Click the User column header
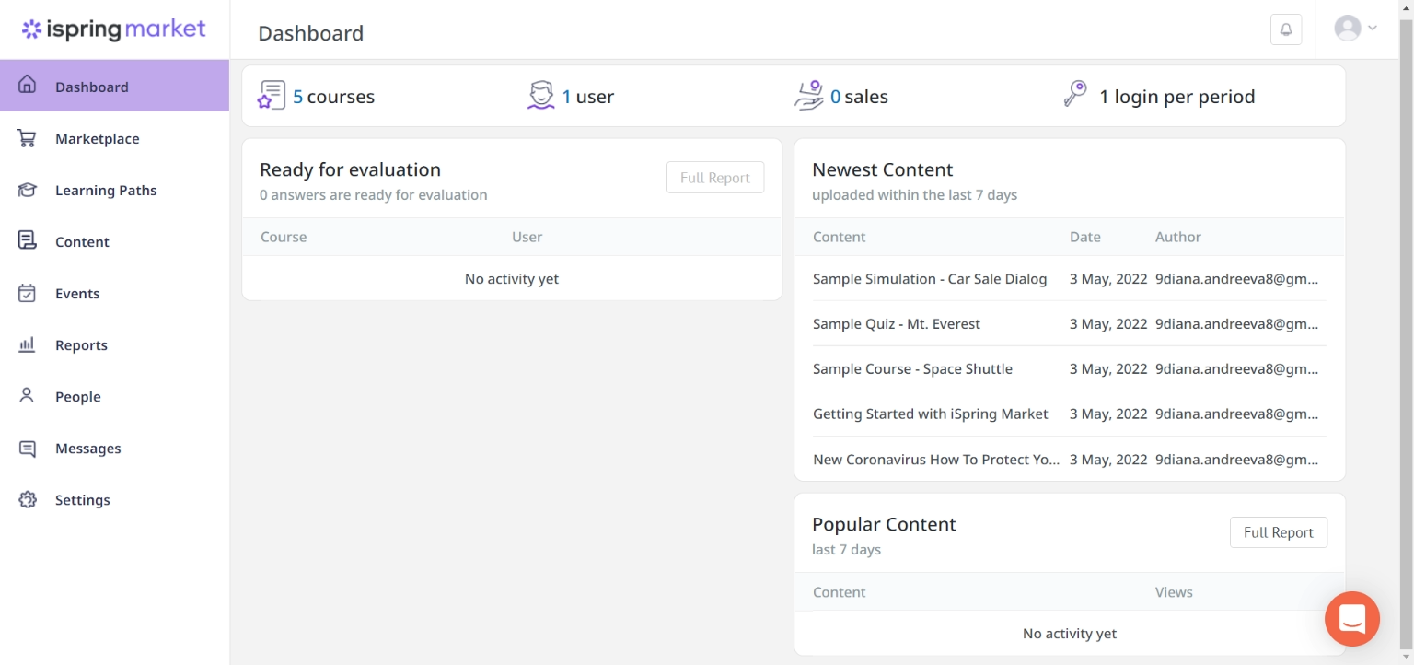The image size is (1414, 665). click(x=527, y=237)
